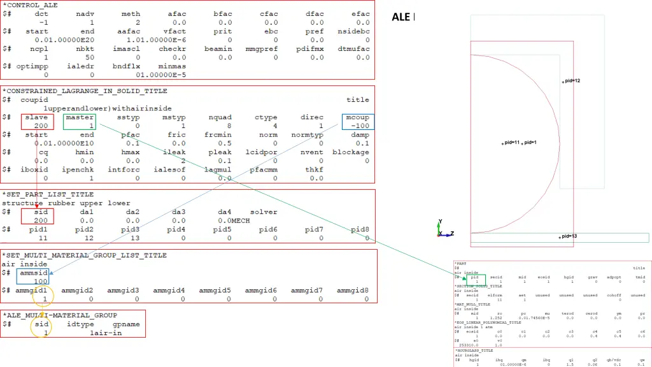Viewport: 652px width, 367px height.
Task: Click the 'MECH' solver value
Action: pos(241,220)
